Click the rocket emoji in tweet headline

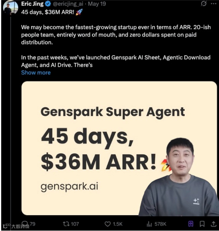[x=79, y=12]
